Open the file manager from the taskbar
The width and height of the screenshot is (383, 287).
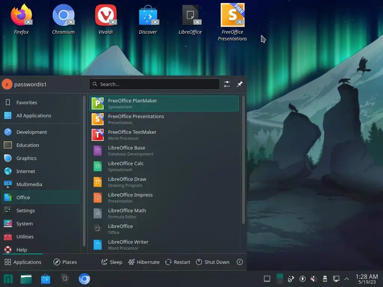[26, 279]
